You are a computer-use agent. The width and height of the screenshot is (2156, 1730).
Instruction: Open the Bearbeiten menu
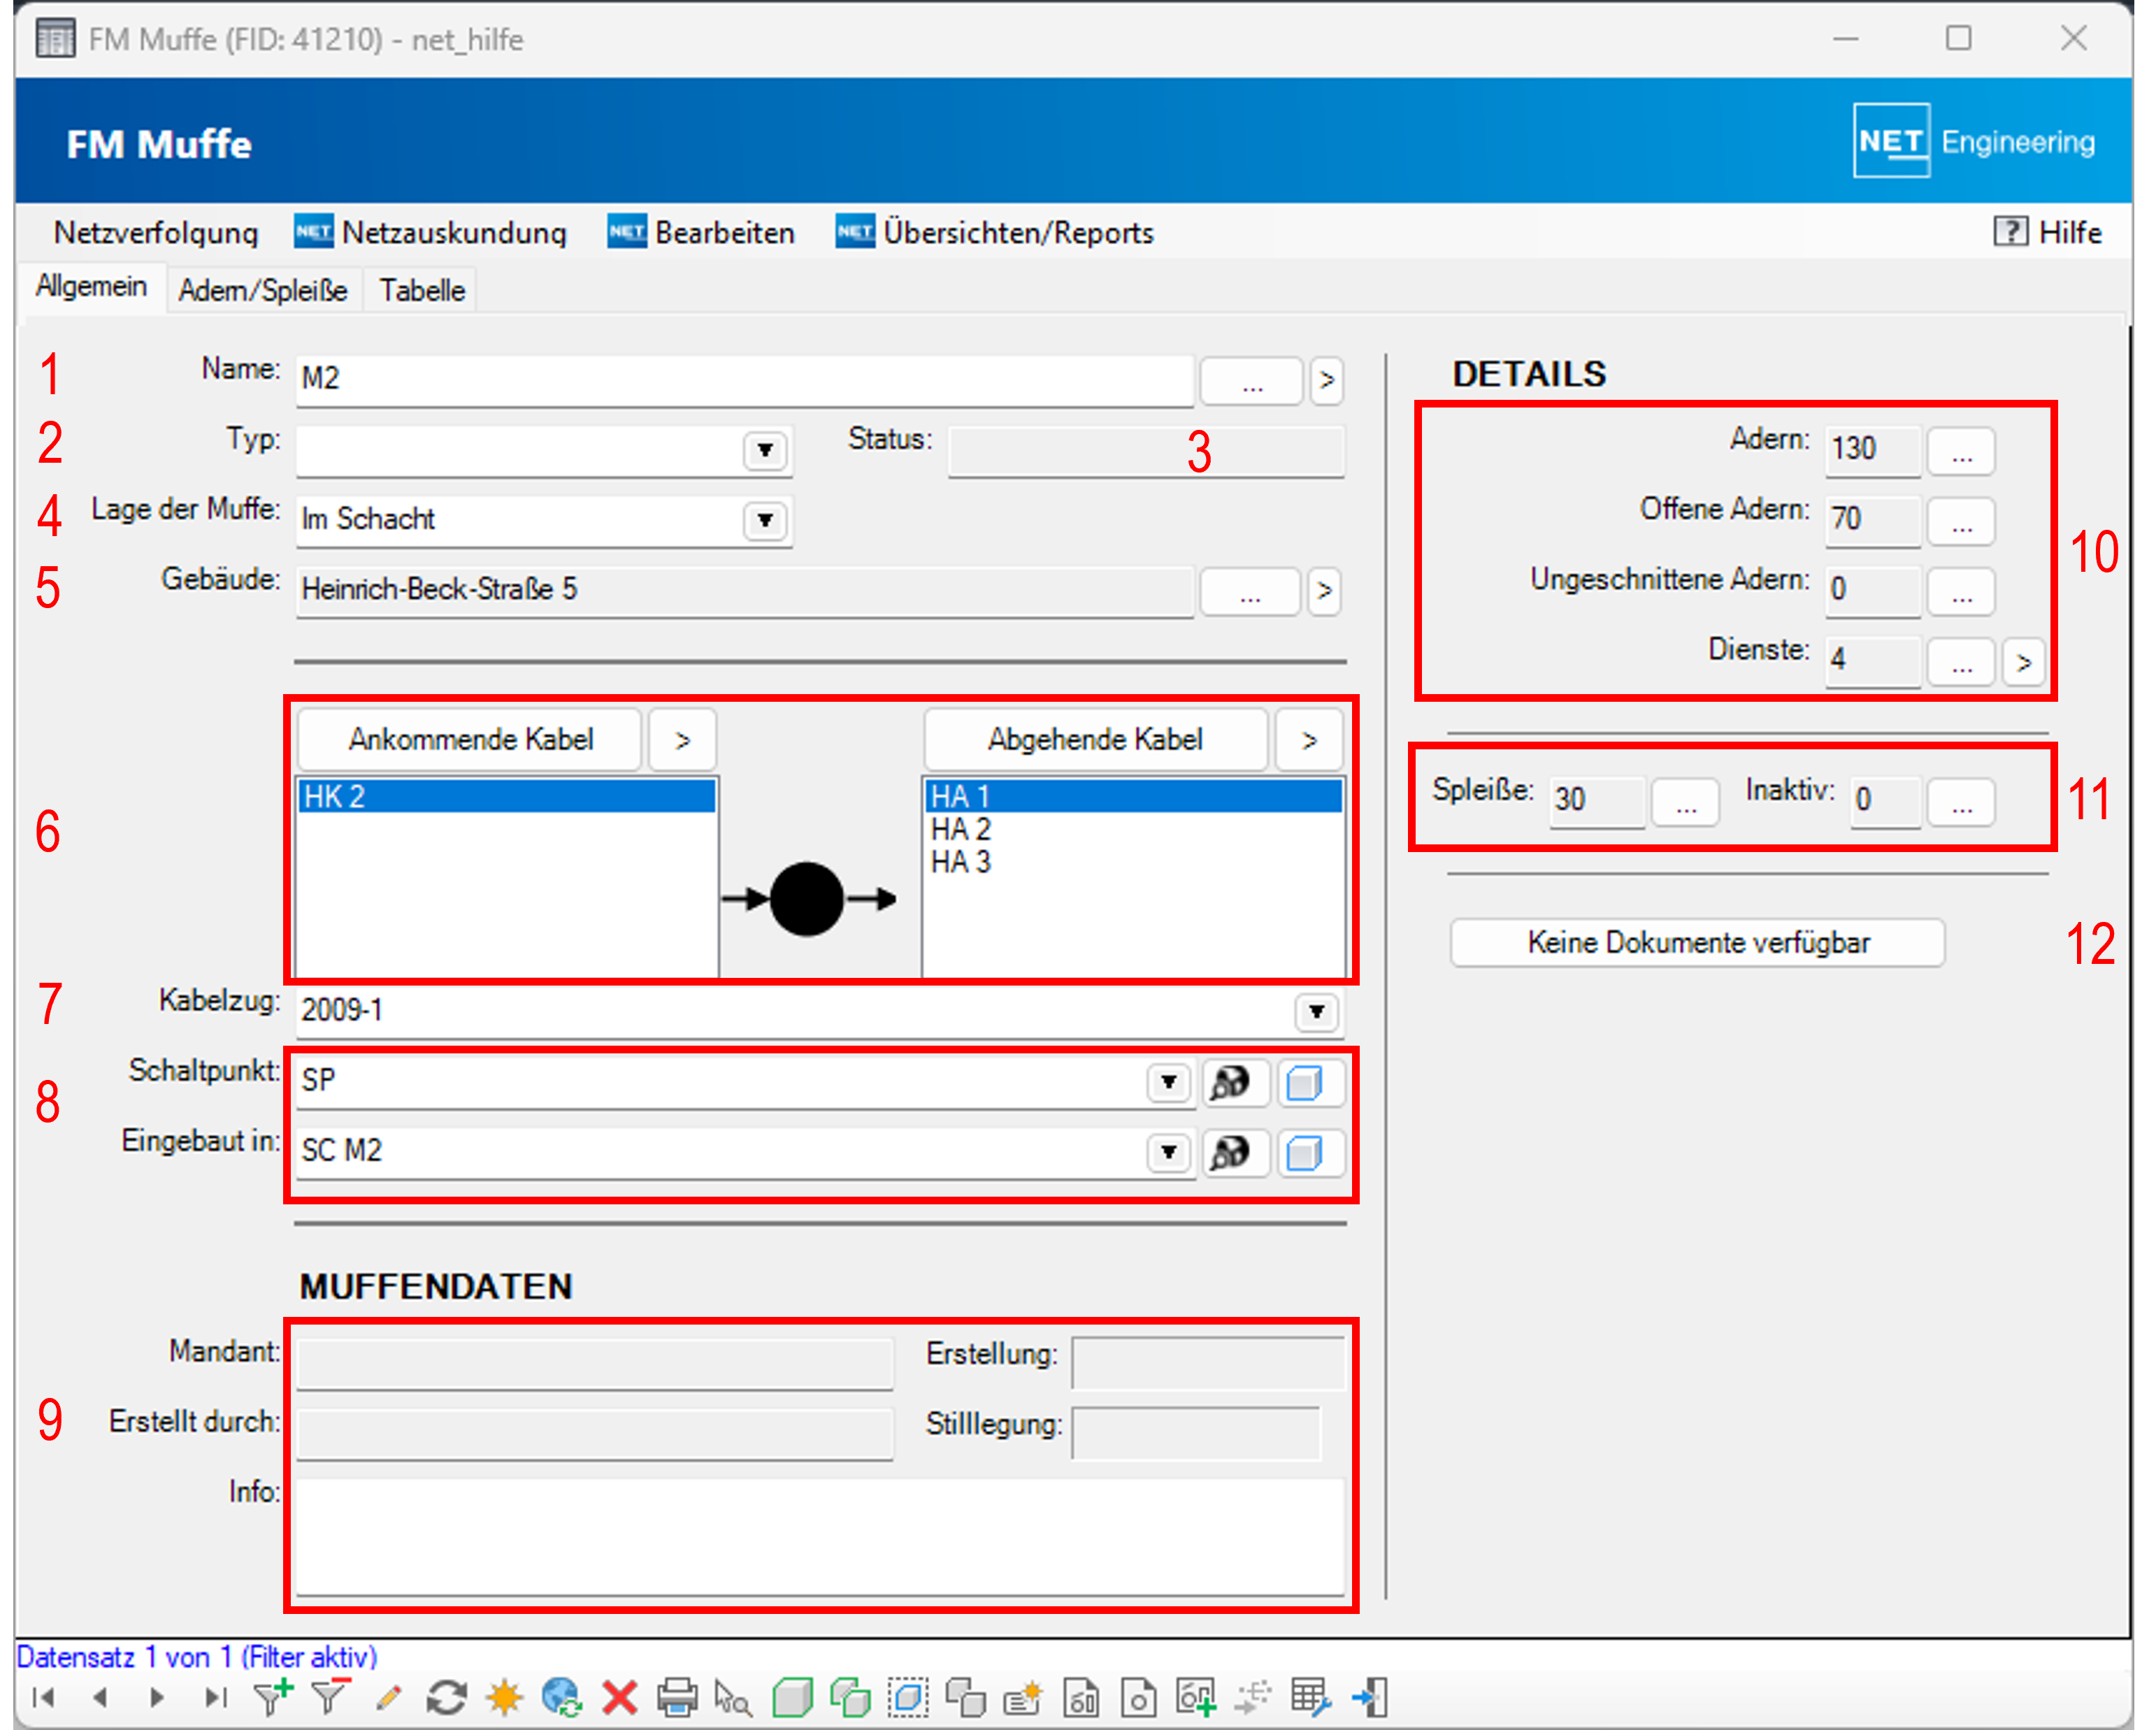tap(724, 233)
